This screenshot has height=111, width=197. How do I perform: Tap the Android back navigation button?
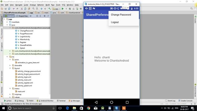(x=96, y=102)
